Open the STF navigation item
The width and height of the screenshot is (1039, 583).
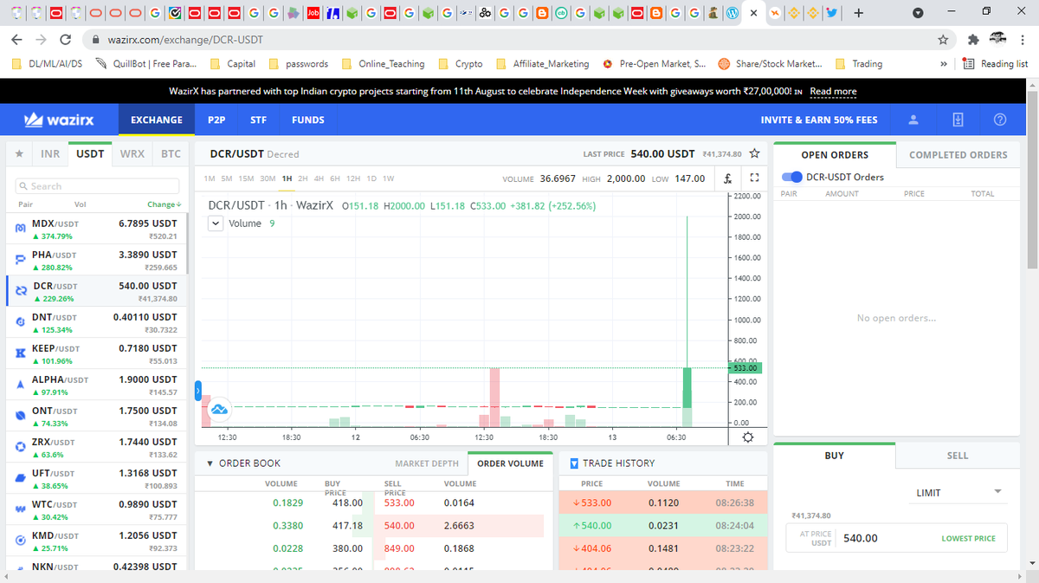click(x=258, y=120)
